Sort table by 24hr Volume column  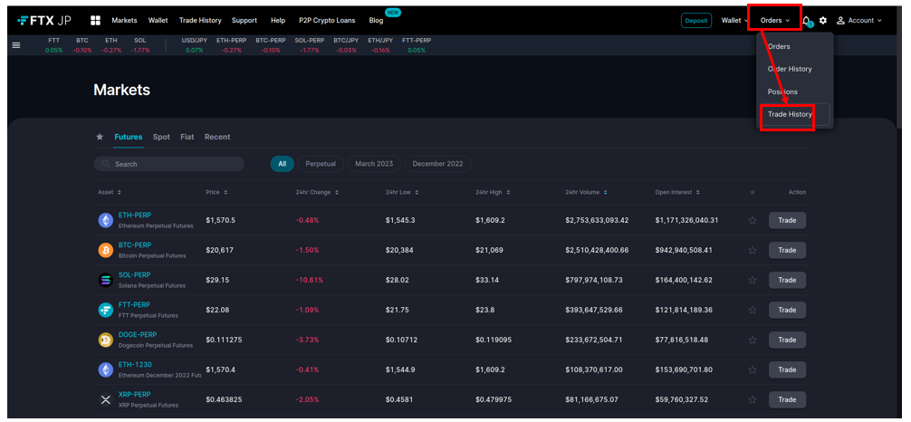coord(586,192)
